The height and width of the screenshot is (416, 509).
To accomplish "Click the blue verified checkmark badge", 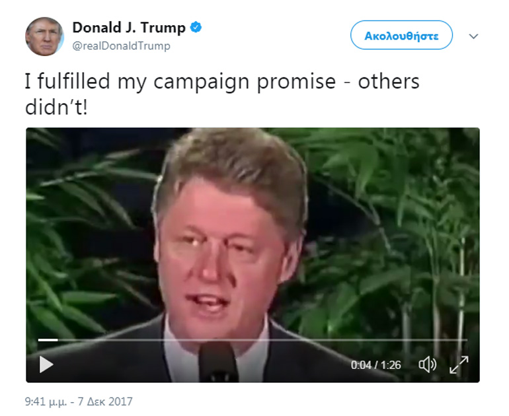I will click(196, 27).
